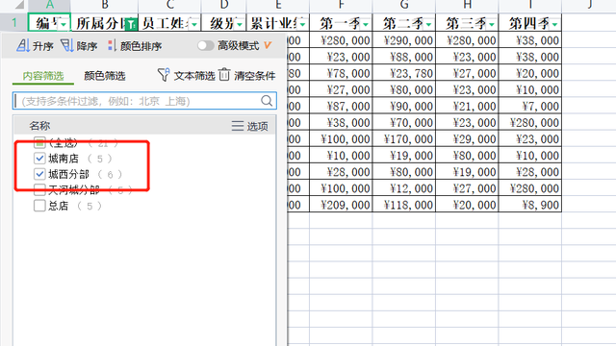Uncheck the 城西分部 checkbox
The image size is (616, 346).
tap(39, 174)
